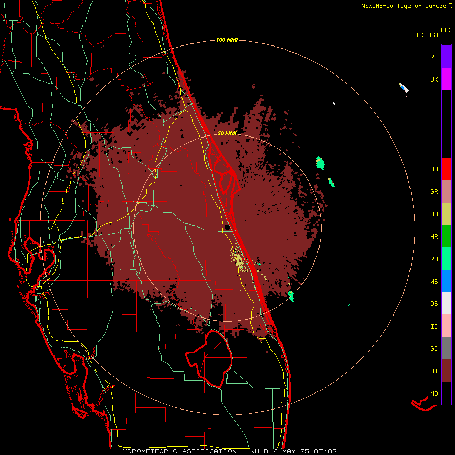Click the yellow big-drops echo cluster near coast
Viewport: 455px width, 455px height.
coord(239,259)
